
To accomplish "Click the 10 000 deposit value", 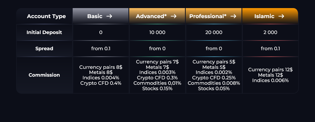I will click(x=157, y=32).
